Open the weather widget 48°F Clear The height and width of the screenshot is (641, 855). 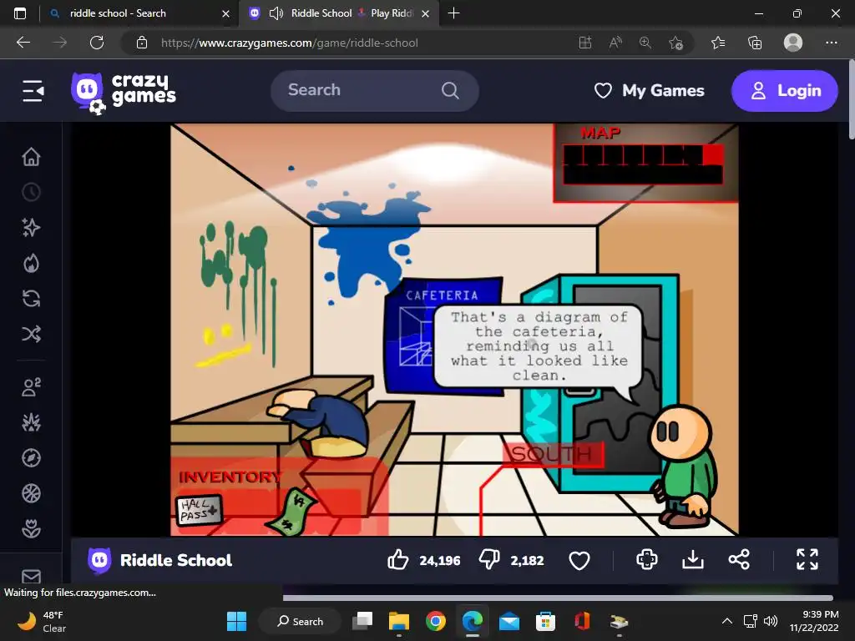click(43, 621)
